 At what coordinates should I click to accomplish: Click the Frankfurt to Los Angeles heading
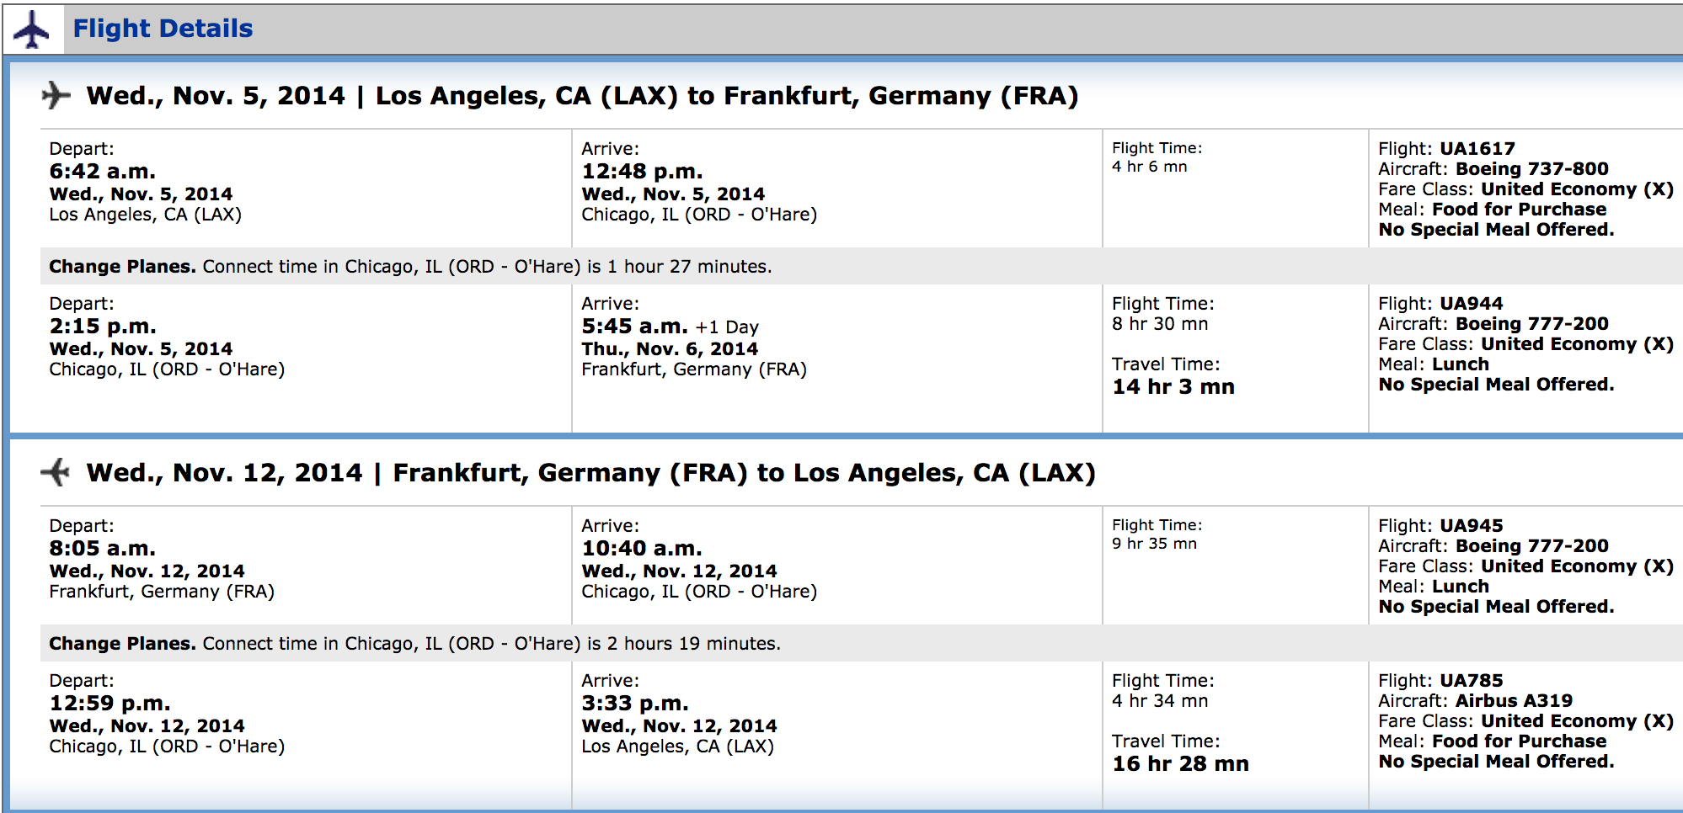pyautogui.click(x=590, y=473)
